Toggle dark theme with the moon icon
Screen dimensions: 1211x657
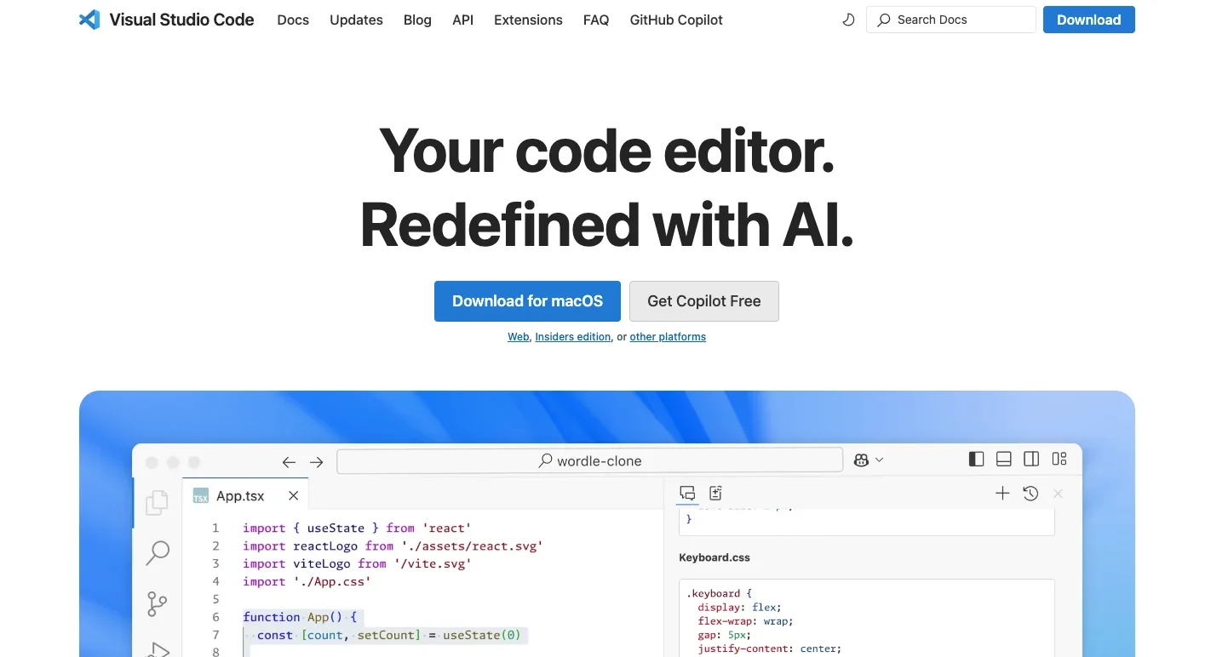coord(848,20)
